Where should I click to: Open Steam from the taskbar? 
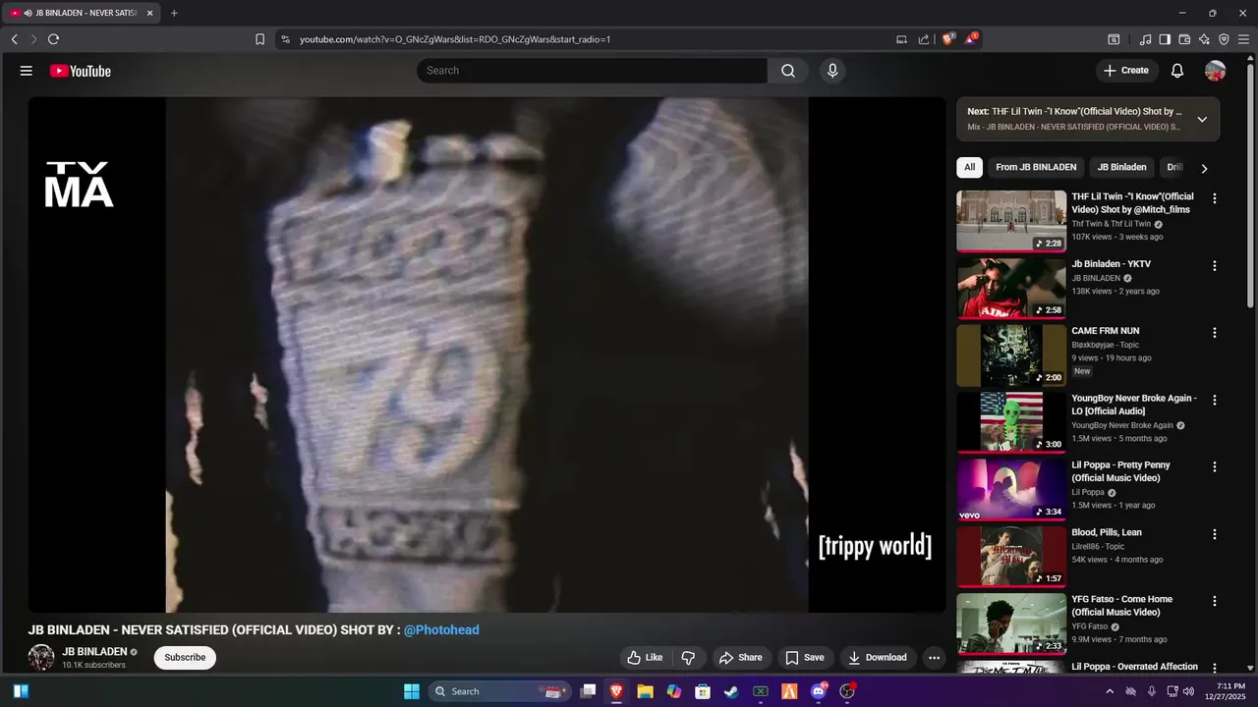click(x=731, y=691)
